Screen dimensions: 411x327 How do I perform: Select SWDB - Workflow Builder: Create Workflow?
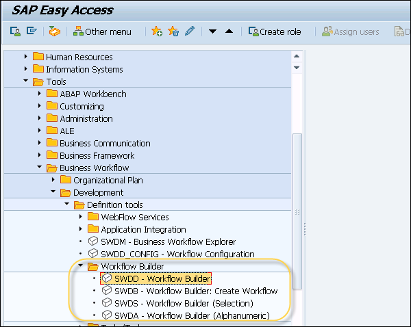pyautogui.click(x=196, y=291)
